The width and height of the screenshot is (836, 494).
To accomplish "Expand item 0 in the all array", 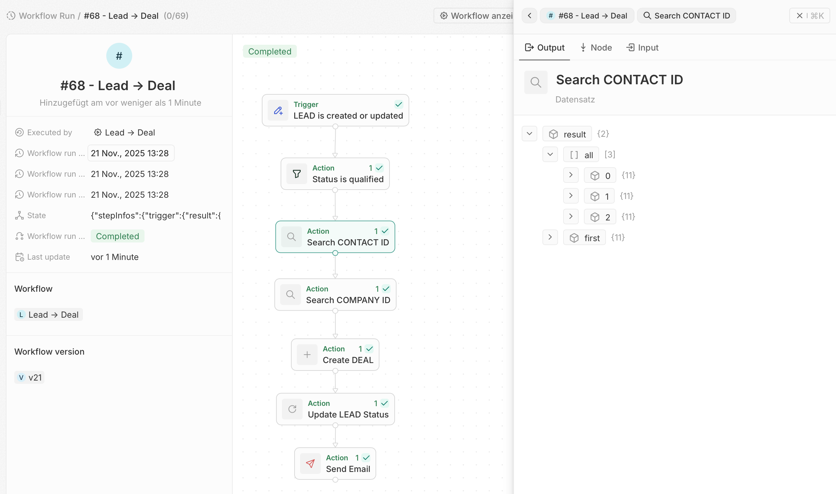I will click(571, 175).
